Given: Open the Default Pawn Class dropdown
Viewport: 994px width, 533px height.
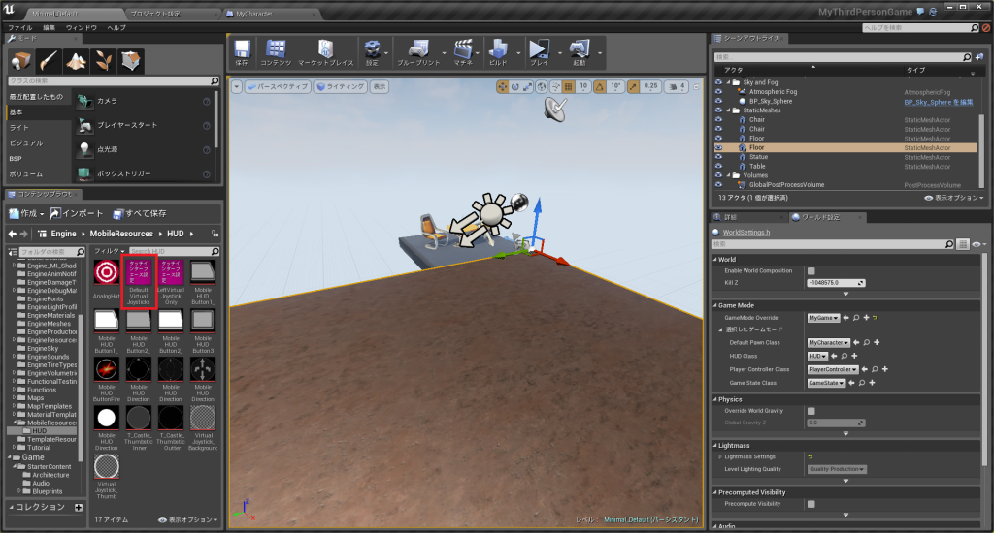Looking at the screenshot, I should tap(829, 342).
